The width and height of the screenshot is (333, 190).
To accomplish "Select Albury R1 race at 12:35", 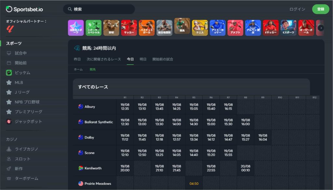I will click(125, 106).
